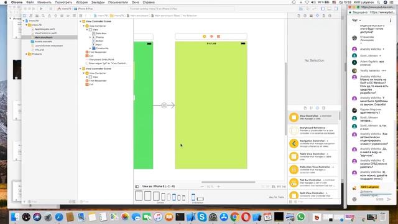Image resolution: width=398 pixels, height=224 pixels.
Task: Select the First Responder icon above yellow scene
Action: [x=211, y=37]
